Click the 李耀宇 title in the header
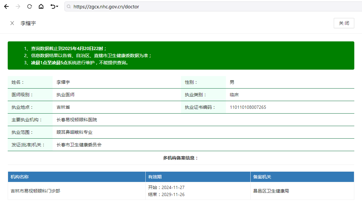The width and height of the screenshot is (362, 223). [28, 23]
